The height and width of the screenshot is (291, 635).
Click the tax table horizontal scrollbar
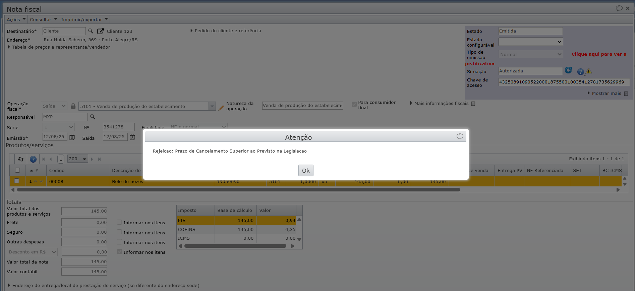(235, 246)
